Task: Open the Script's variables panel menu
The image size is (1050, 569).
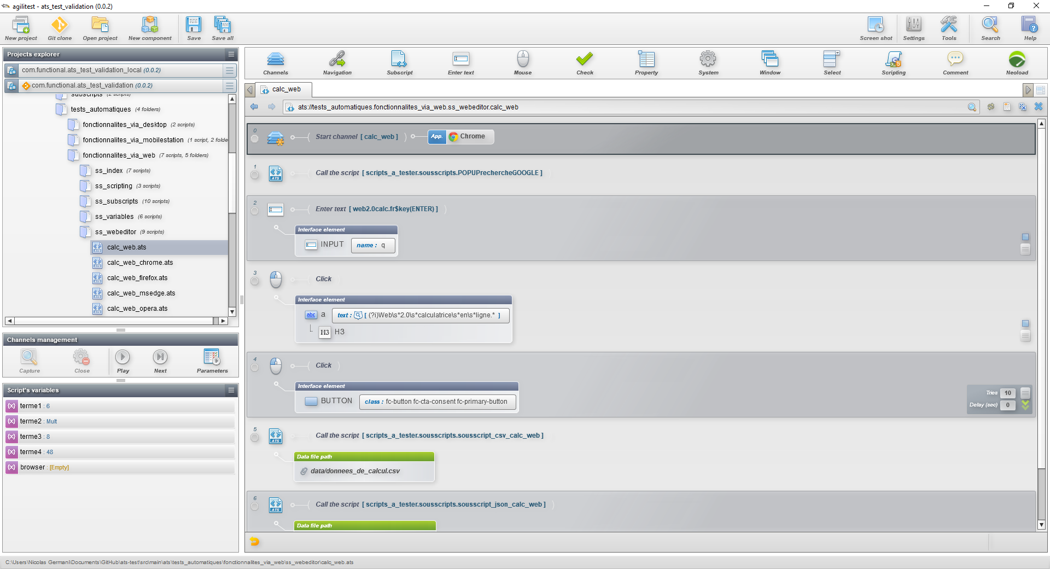Action: pos(231,390)
